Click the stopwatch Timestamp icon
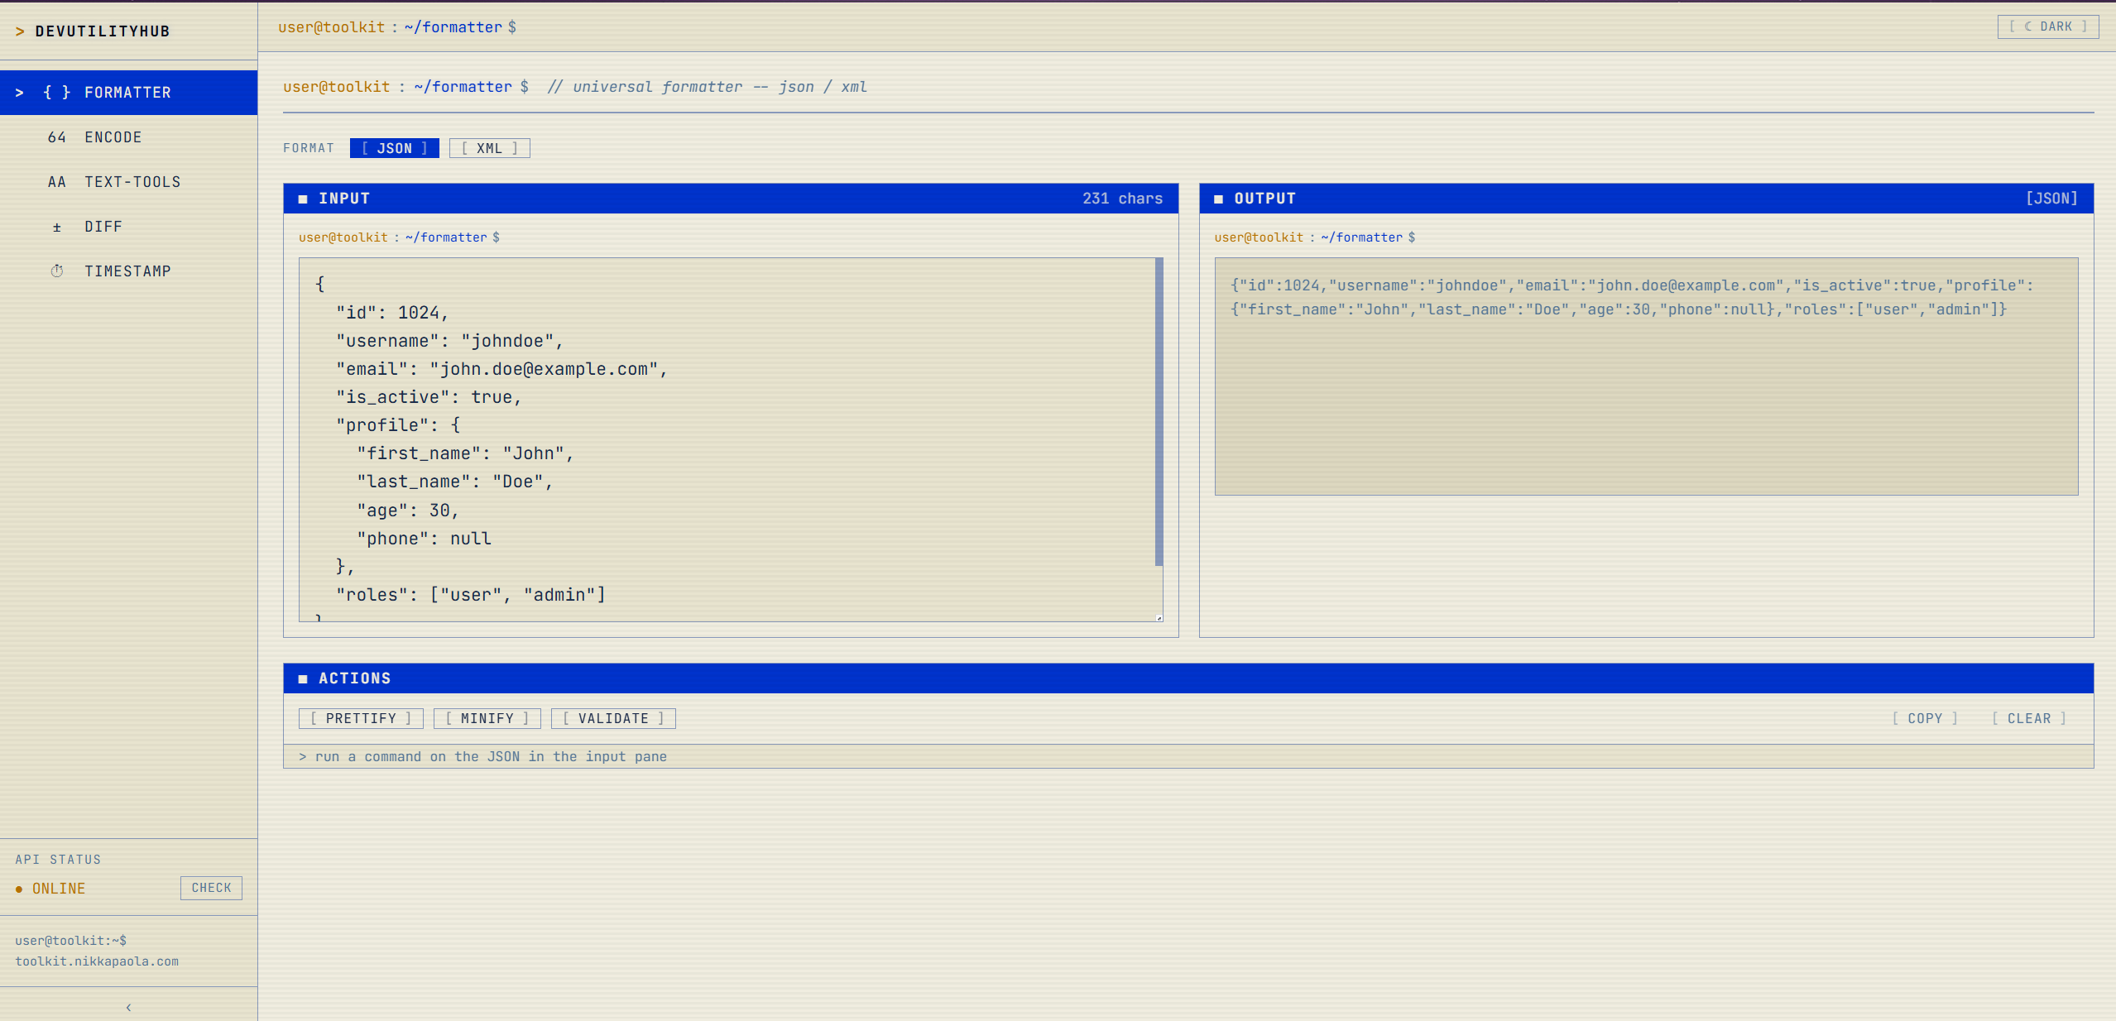Image resolution: width=2116 pixels, height=1021 pixels. click(56, 271)
